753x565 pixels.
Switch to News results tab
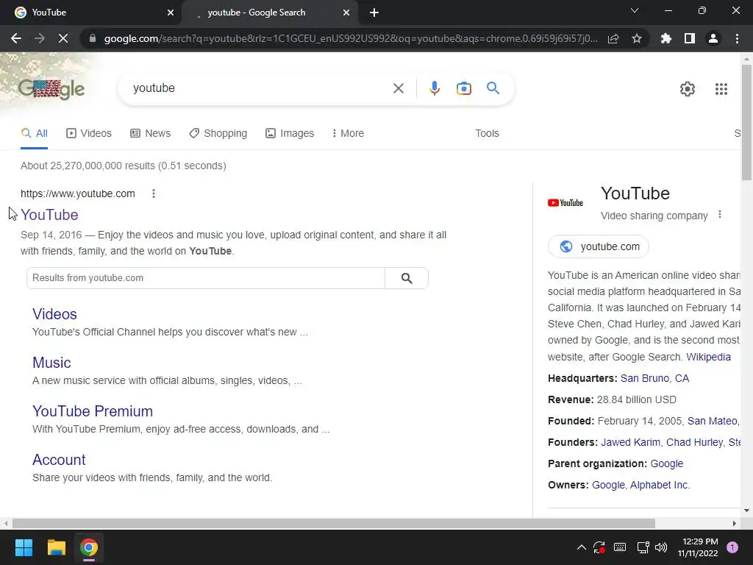click(150, 133)
